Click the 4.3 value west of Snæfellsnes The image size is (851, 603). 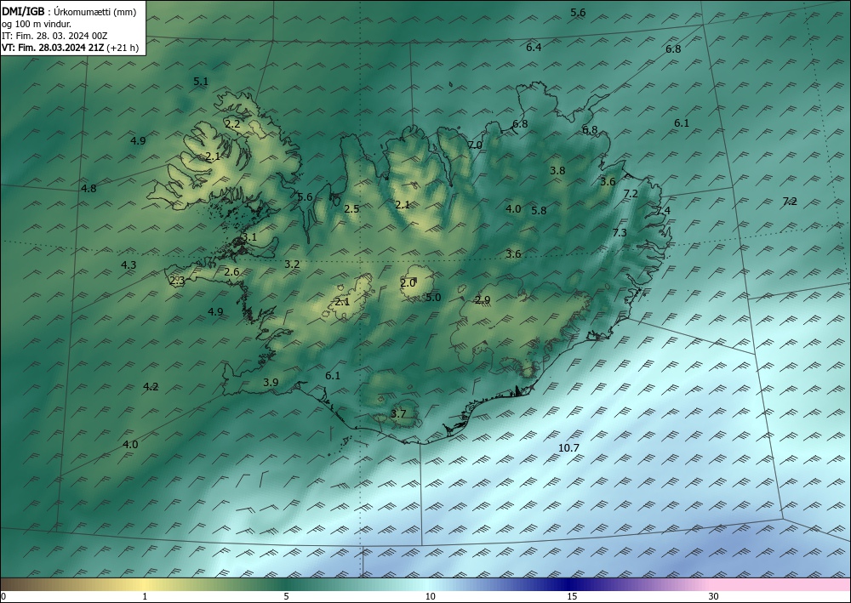point(129,265)
